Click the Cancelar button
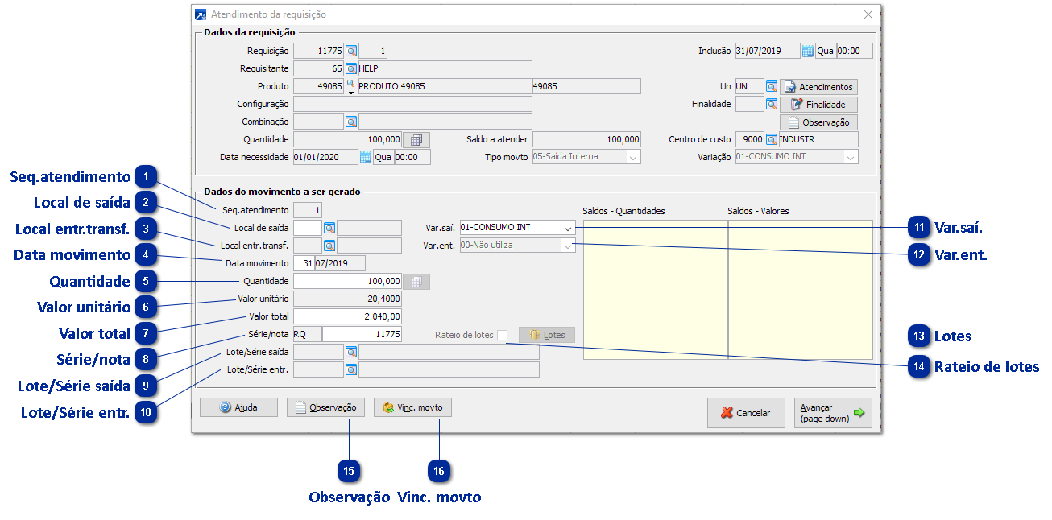The width and height of the screenshot is (1052, 520). click(746, 413)
